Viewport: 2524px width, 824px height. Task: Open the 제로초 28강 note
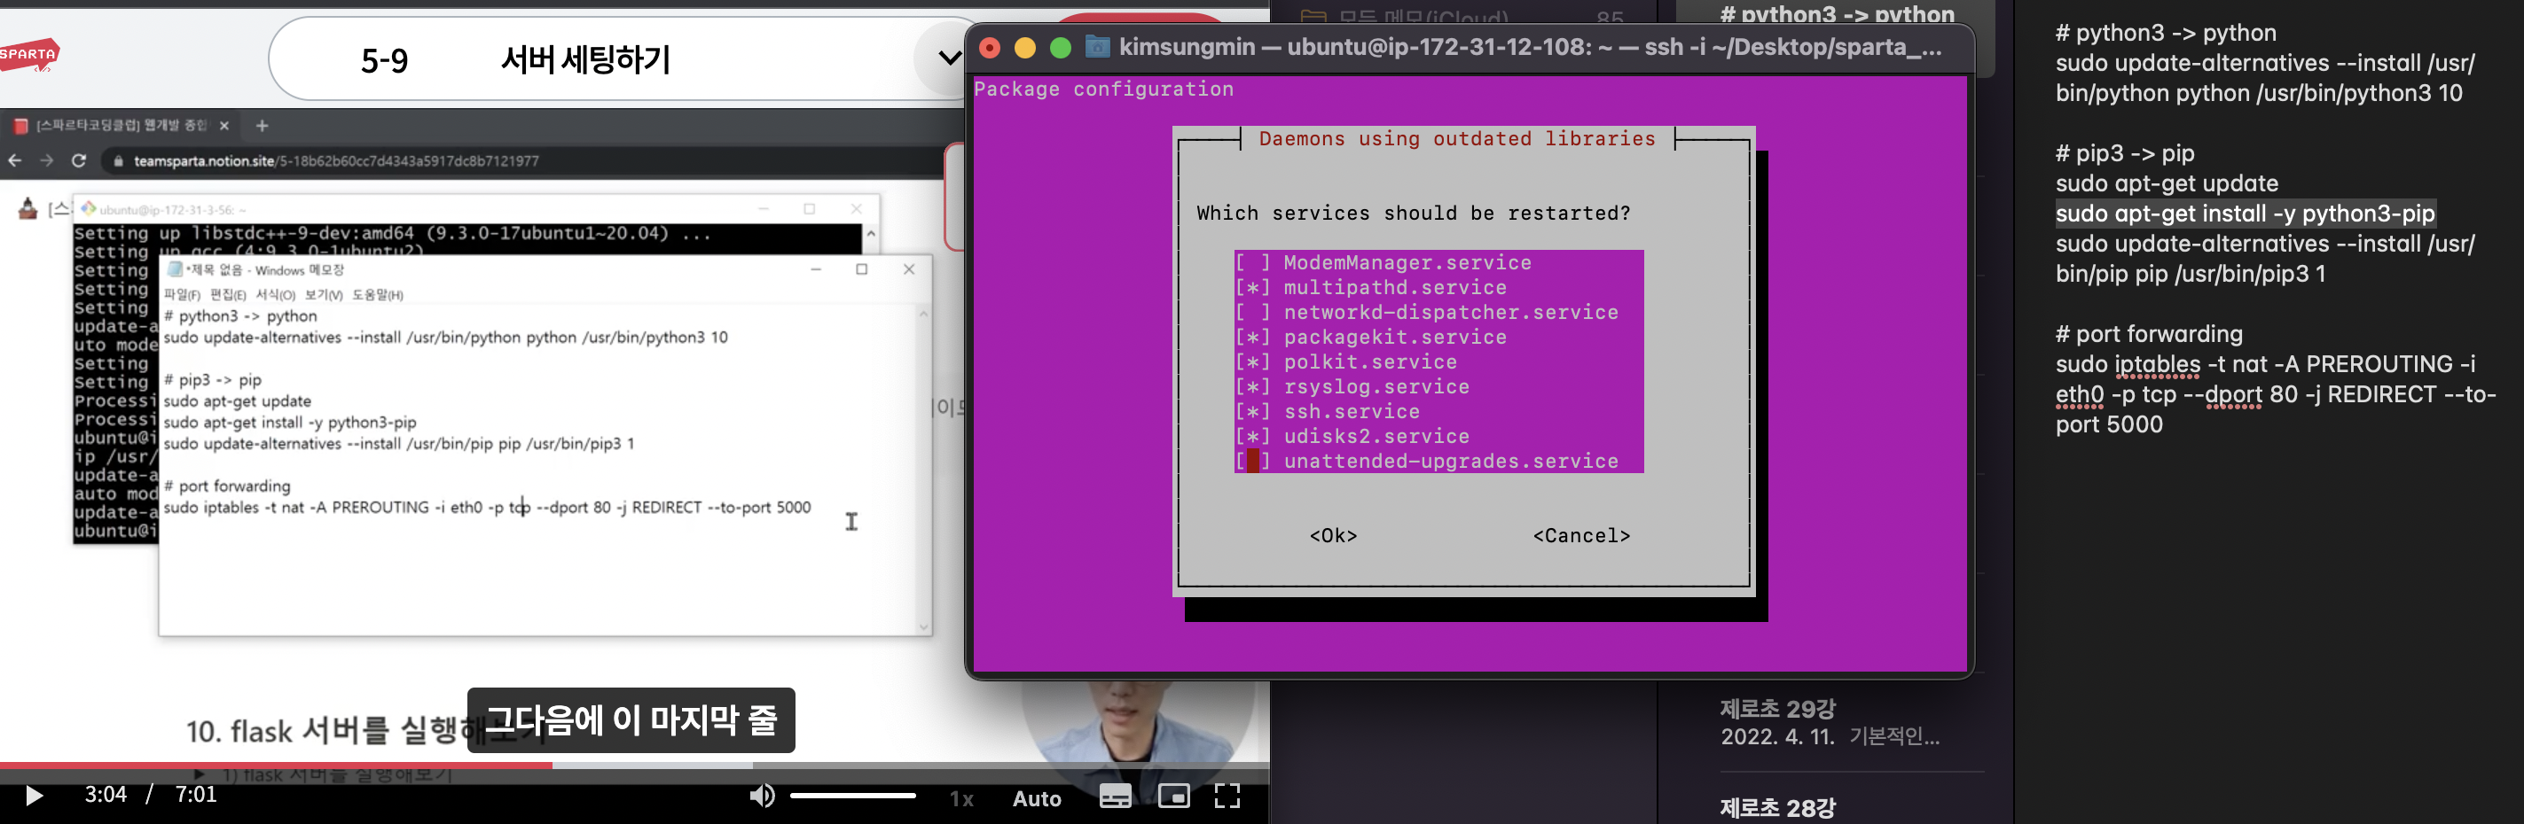coord(1852,808)
